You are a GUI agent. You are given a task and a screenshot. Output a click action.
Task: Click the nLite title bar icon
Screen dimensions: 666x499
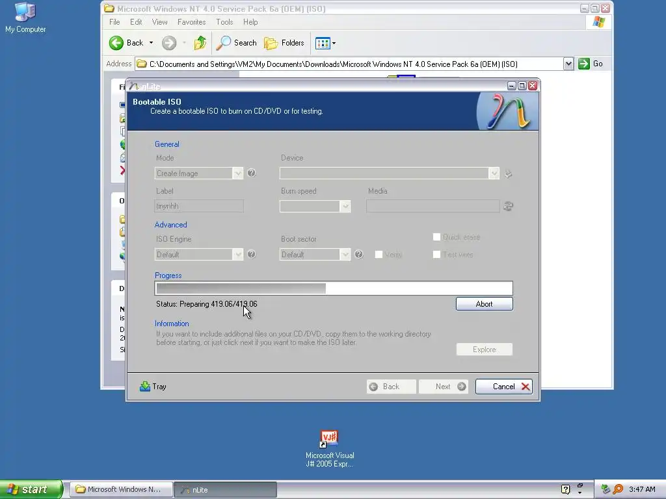134,86
